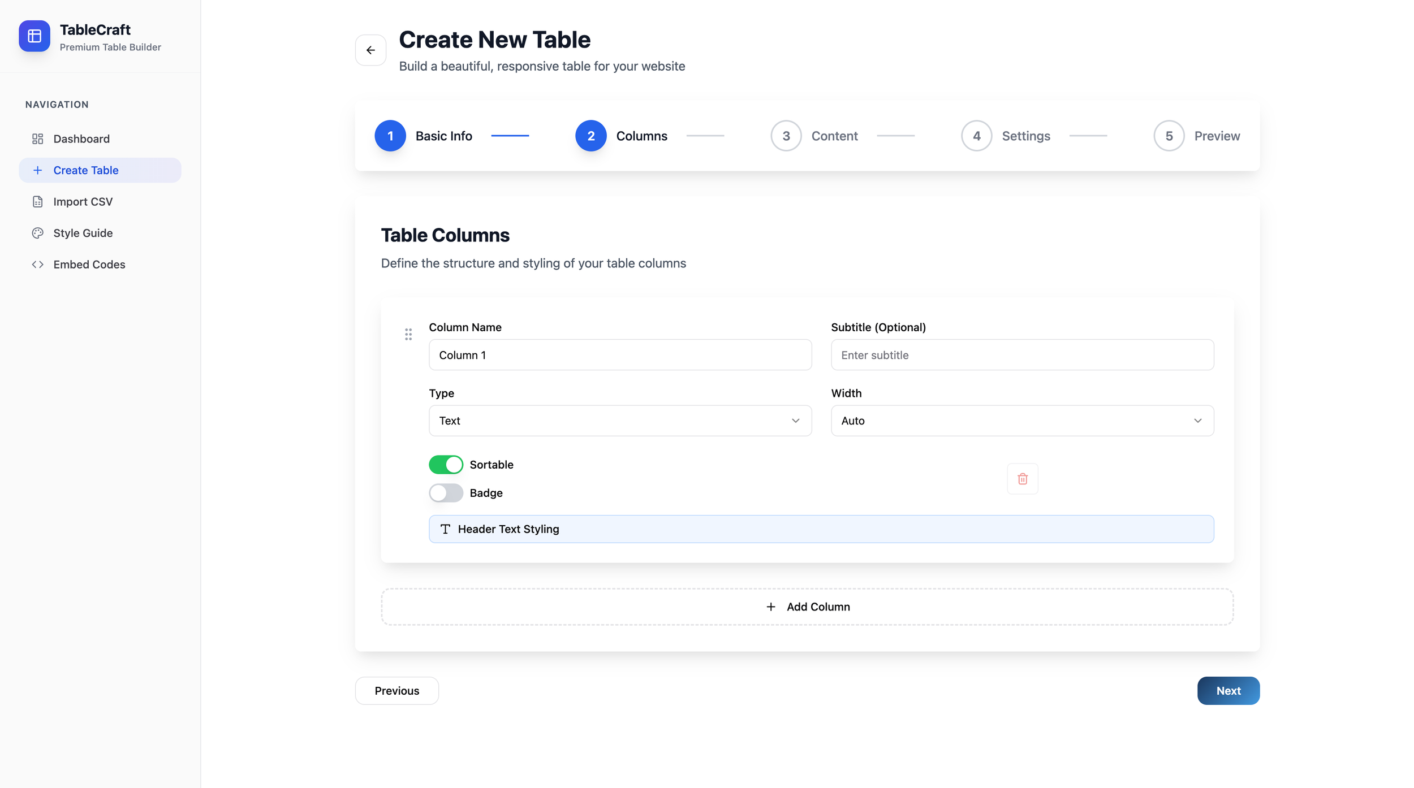Enable the Badge toggle
The image size is (1414, 788).
pos(446,492)
